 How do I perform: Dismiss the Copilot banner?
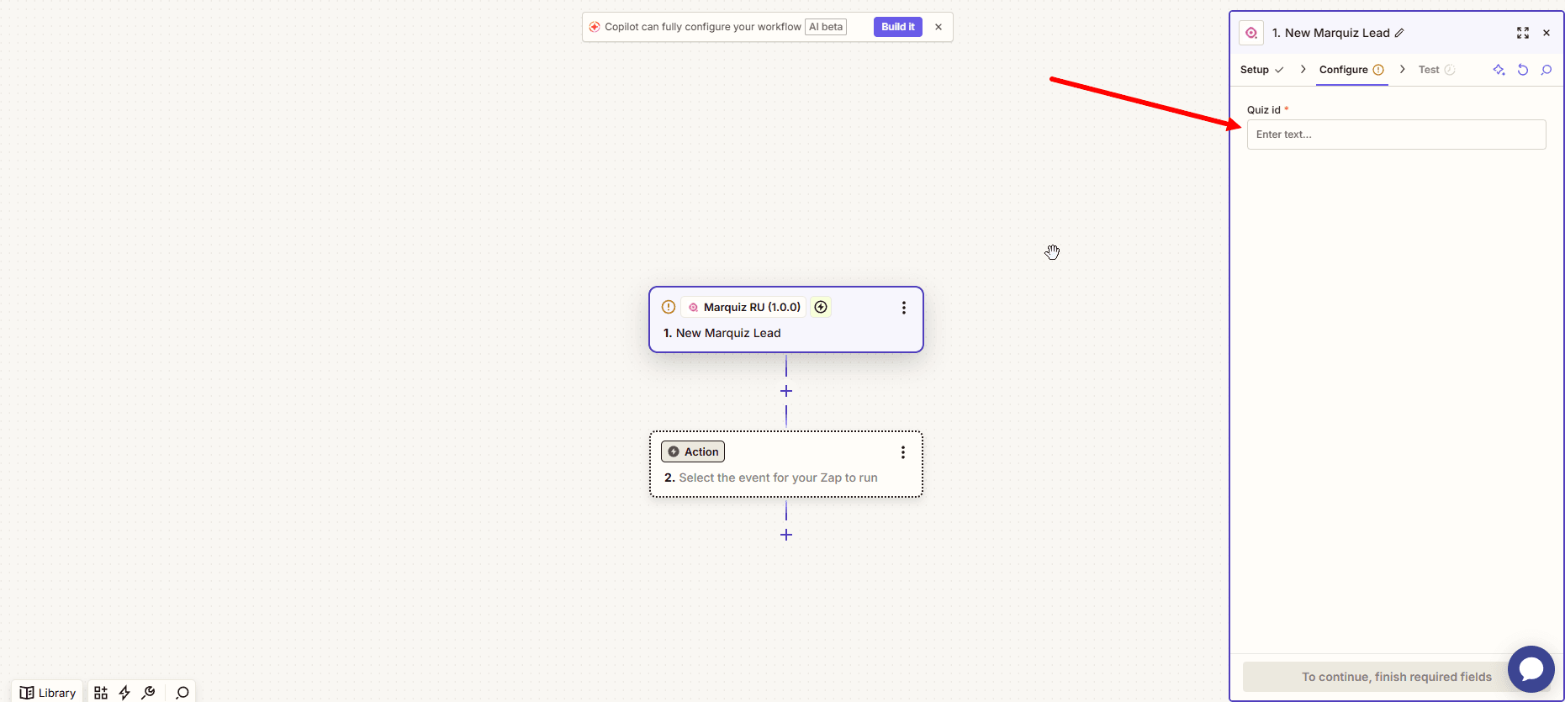coord(938,27)
